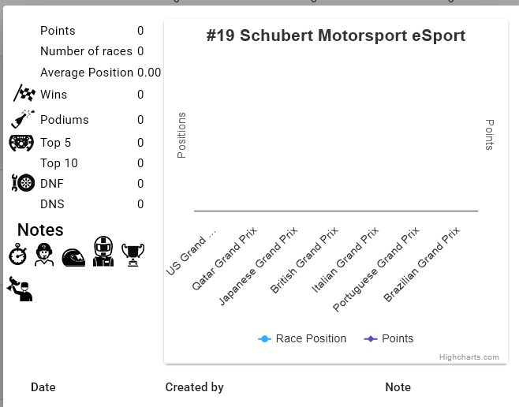Sort notes by Date column header
The height and width of the screenshot is (407, 519).
43,387
